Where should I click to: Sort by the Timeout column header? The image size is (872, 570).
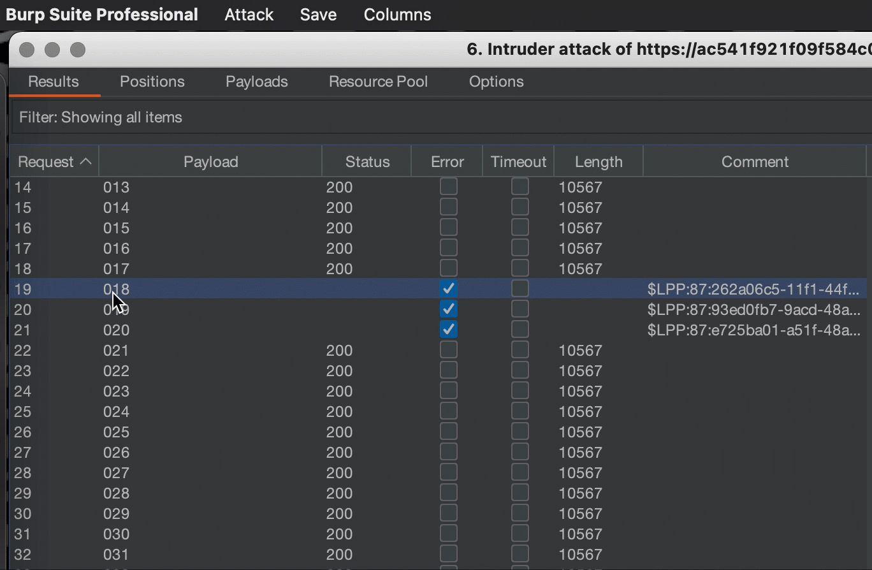click(518, 162)
